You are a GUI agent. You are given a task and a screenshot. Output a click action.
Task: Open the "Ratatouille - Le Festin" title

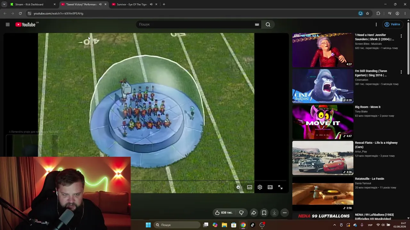pyautogui.click(x=369, y=179)
